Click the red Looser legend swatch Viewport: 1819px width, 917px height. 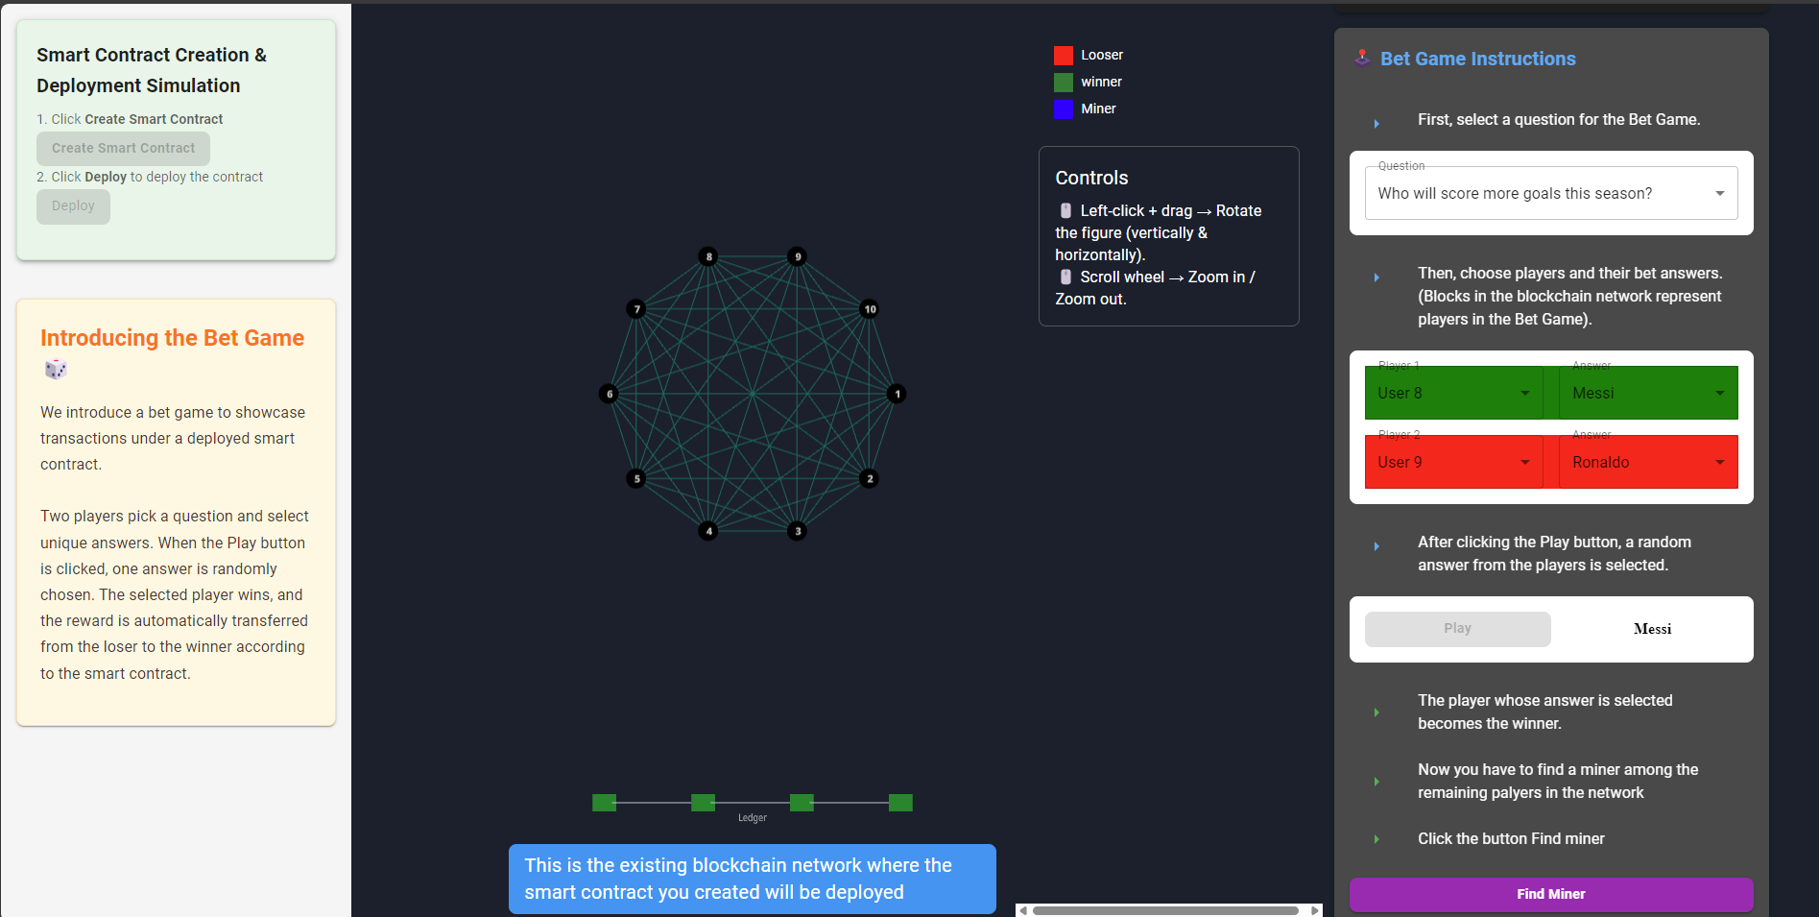pyautogui.click(x=1063, y=55)
